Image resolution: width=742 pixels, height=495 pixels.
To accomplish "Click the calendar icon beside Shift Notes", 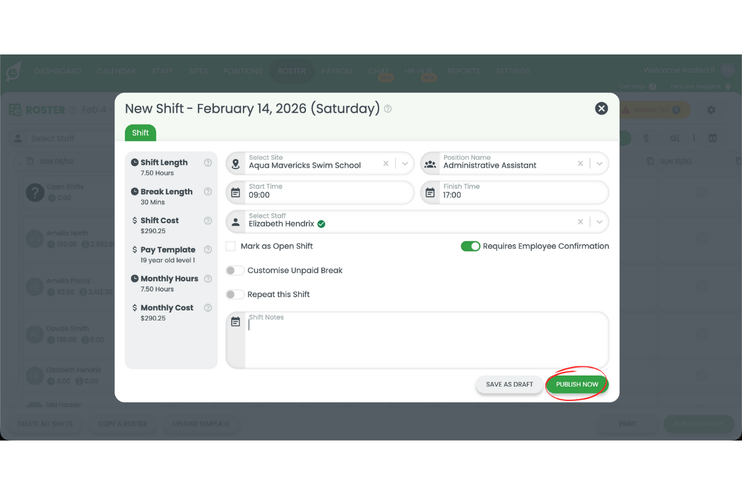I will point(236,322).
